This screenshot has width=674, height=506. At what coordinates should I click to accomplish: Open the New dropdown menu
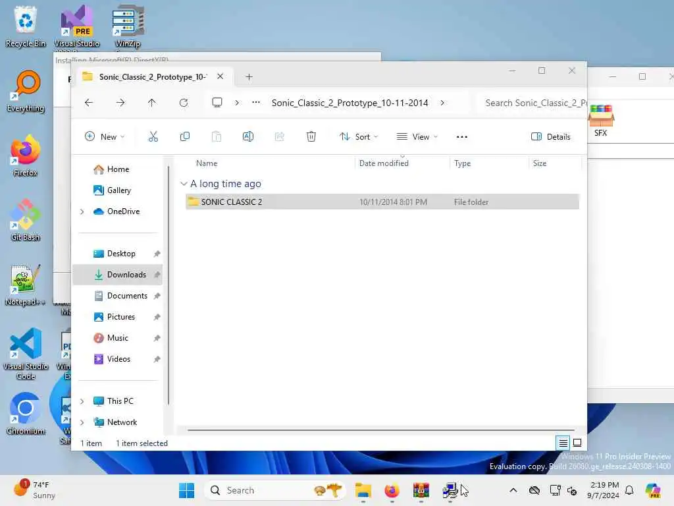tap(105, 137)
